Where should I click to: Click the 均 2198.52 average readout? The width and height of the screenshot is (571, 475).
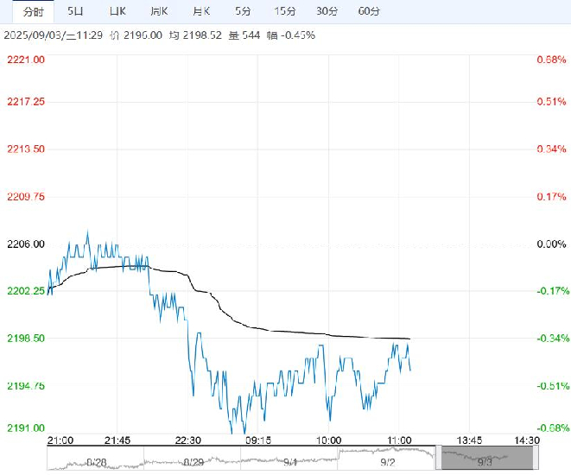[x=195, y=35]
